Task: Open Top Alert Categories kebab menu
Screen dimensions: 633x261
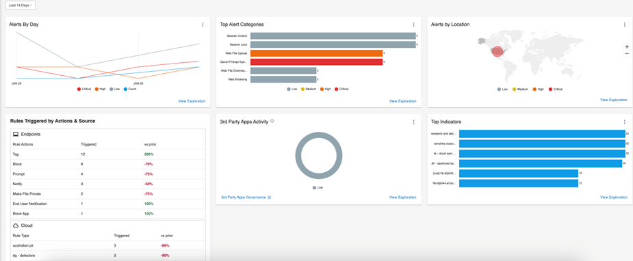Action: (x=413, y=25)
